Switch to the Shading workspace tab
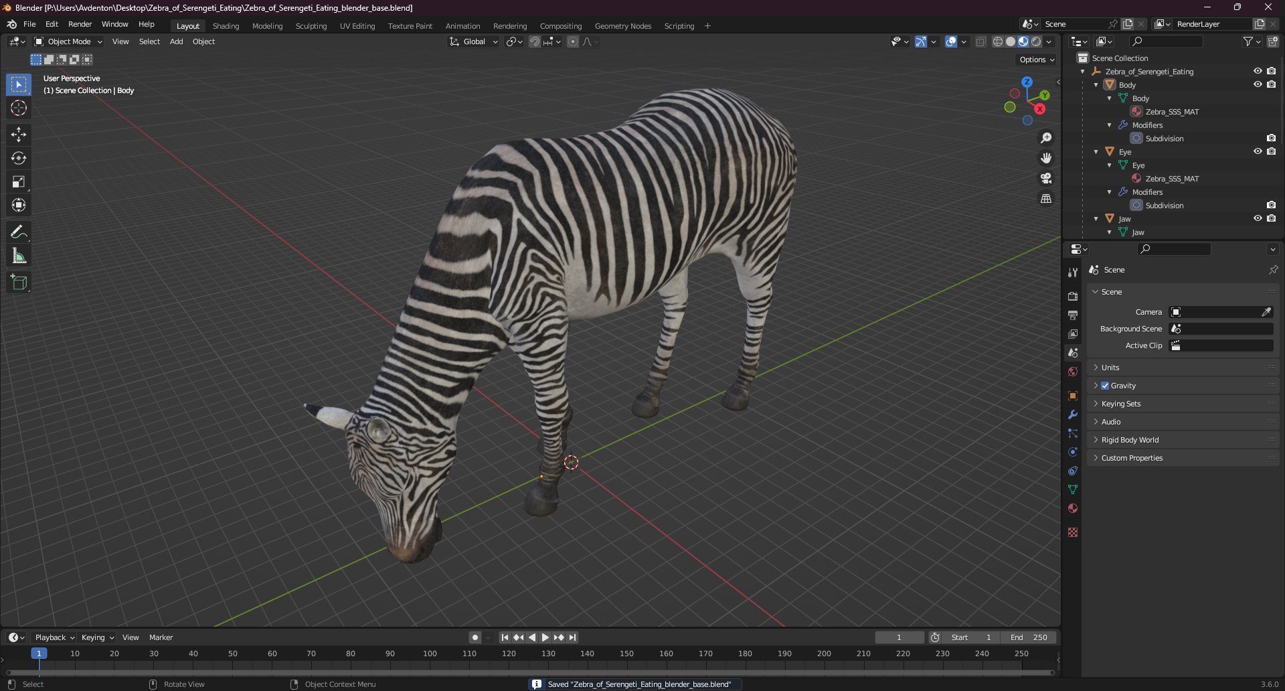The width and height of the screenshot is (1285, 691). point(226,26)
